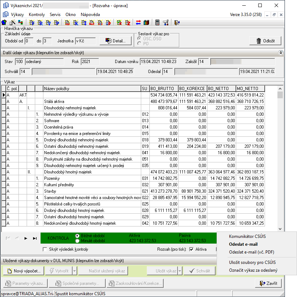Image resolution: width=297 pixels, height=297 pixels.
Task: Select Uložit soubory pro CSÚIS menu entry
Action: (252, 262)
